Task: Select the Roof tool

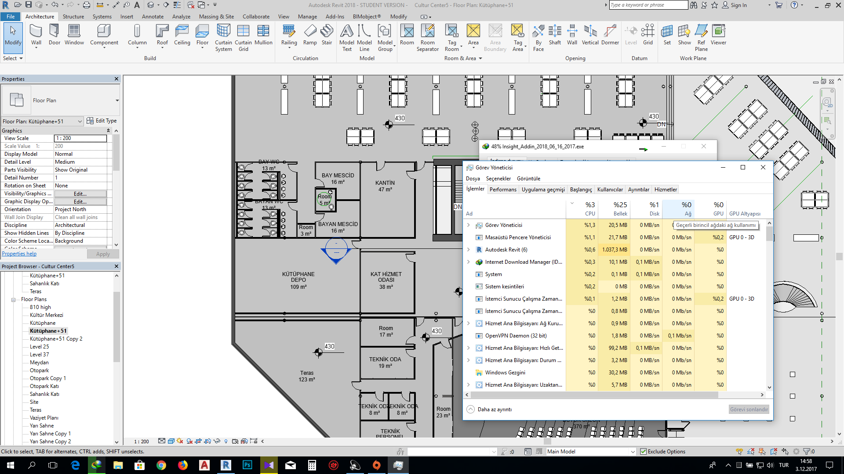Action: pyautogui.click(x=162, y=35)
